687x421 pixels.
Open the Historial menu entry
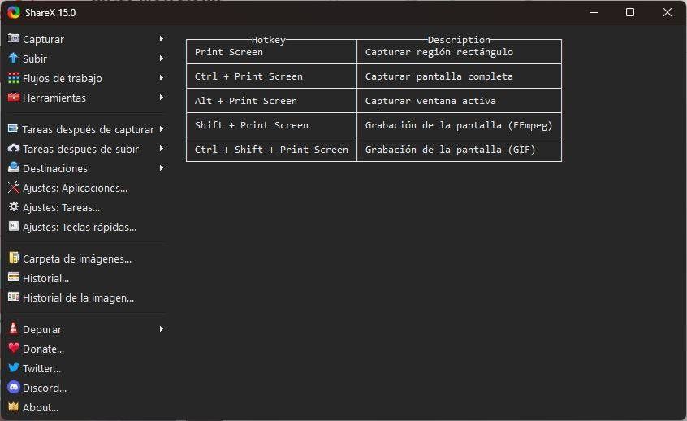pyautogui.click(x=45, y=278)
